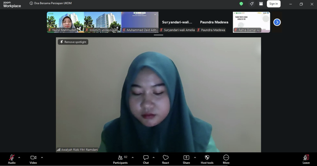Expand audio options arrow next to Audio
317x166 pixels.
[19, 157]
